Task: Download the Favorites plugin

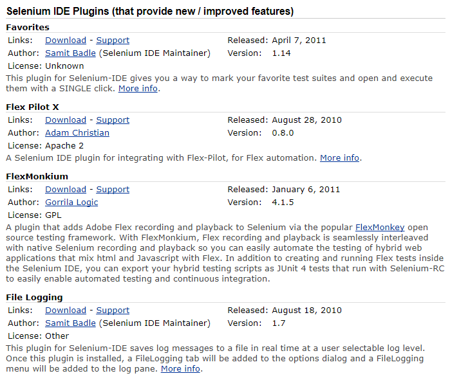Action: click(x=65, y=40)
